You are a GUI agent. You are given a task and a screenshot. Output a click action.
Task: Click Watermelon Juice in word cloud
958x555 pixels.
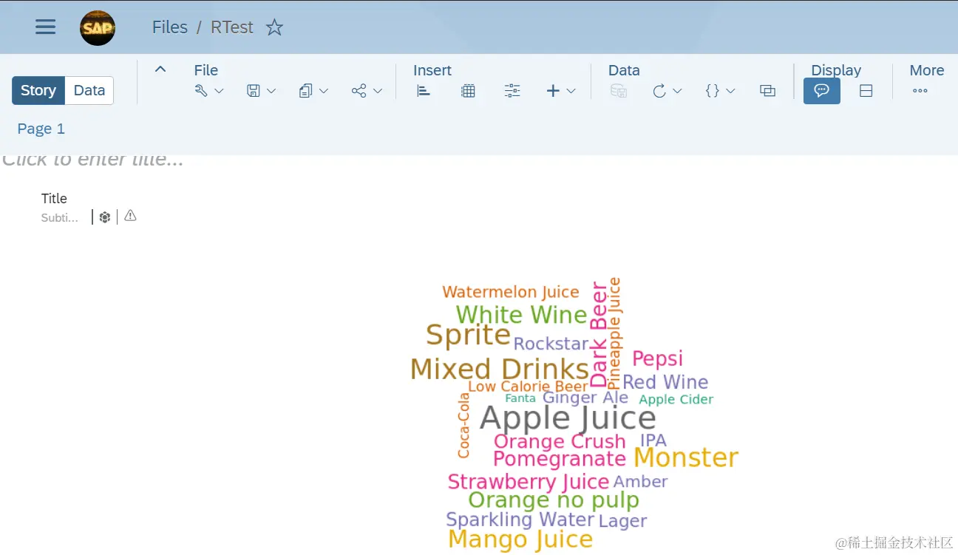(x=511, y=292)
